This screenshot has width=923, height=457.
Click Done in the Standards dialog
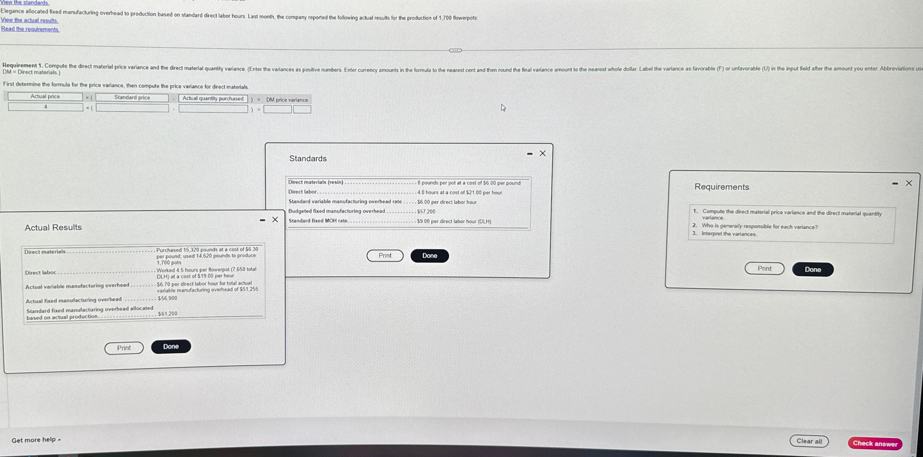click(x=430, y=255)
